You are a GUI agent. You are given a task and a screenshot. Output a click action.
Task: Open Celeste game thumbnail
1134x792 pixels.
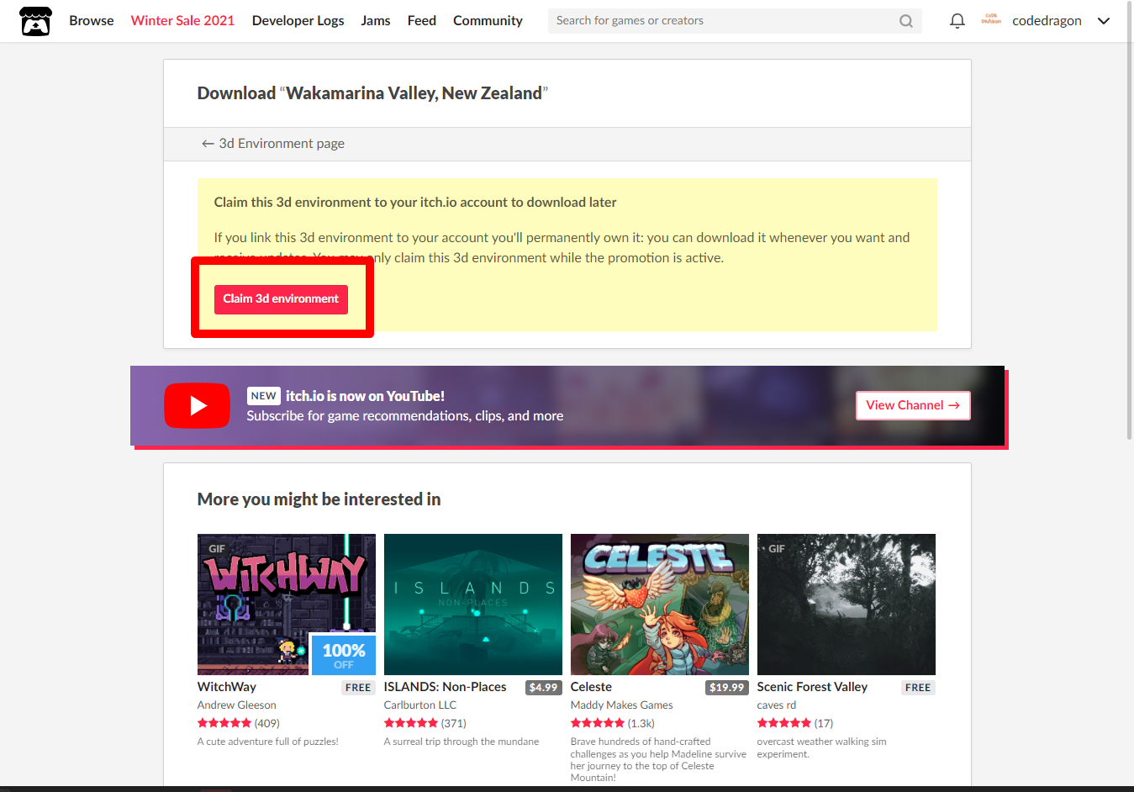coord(660,605)
